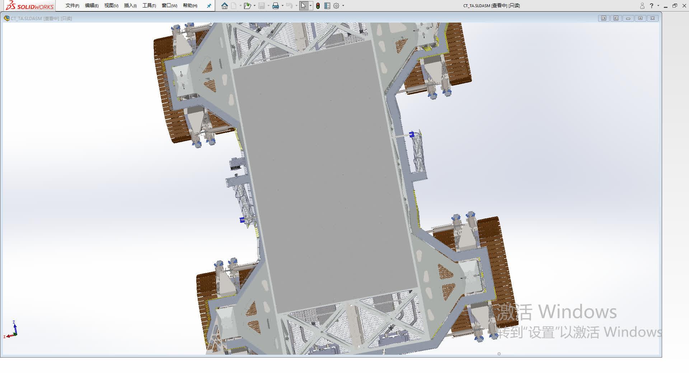Click the New document icon
The image size is (689, 373).
234,6
